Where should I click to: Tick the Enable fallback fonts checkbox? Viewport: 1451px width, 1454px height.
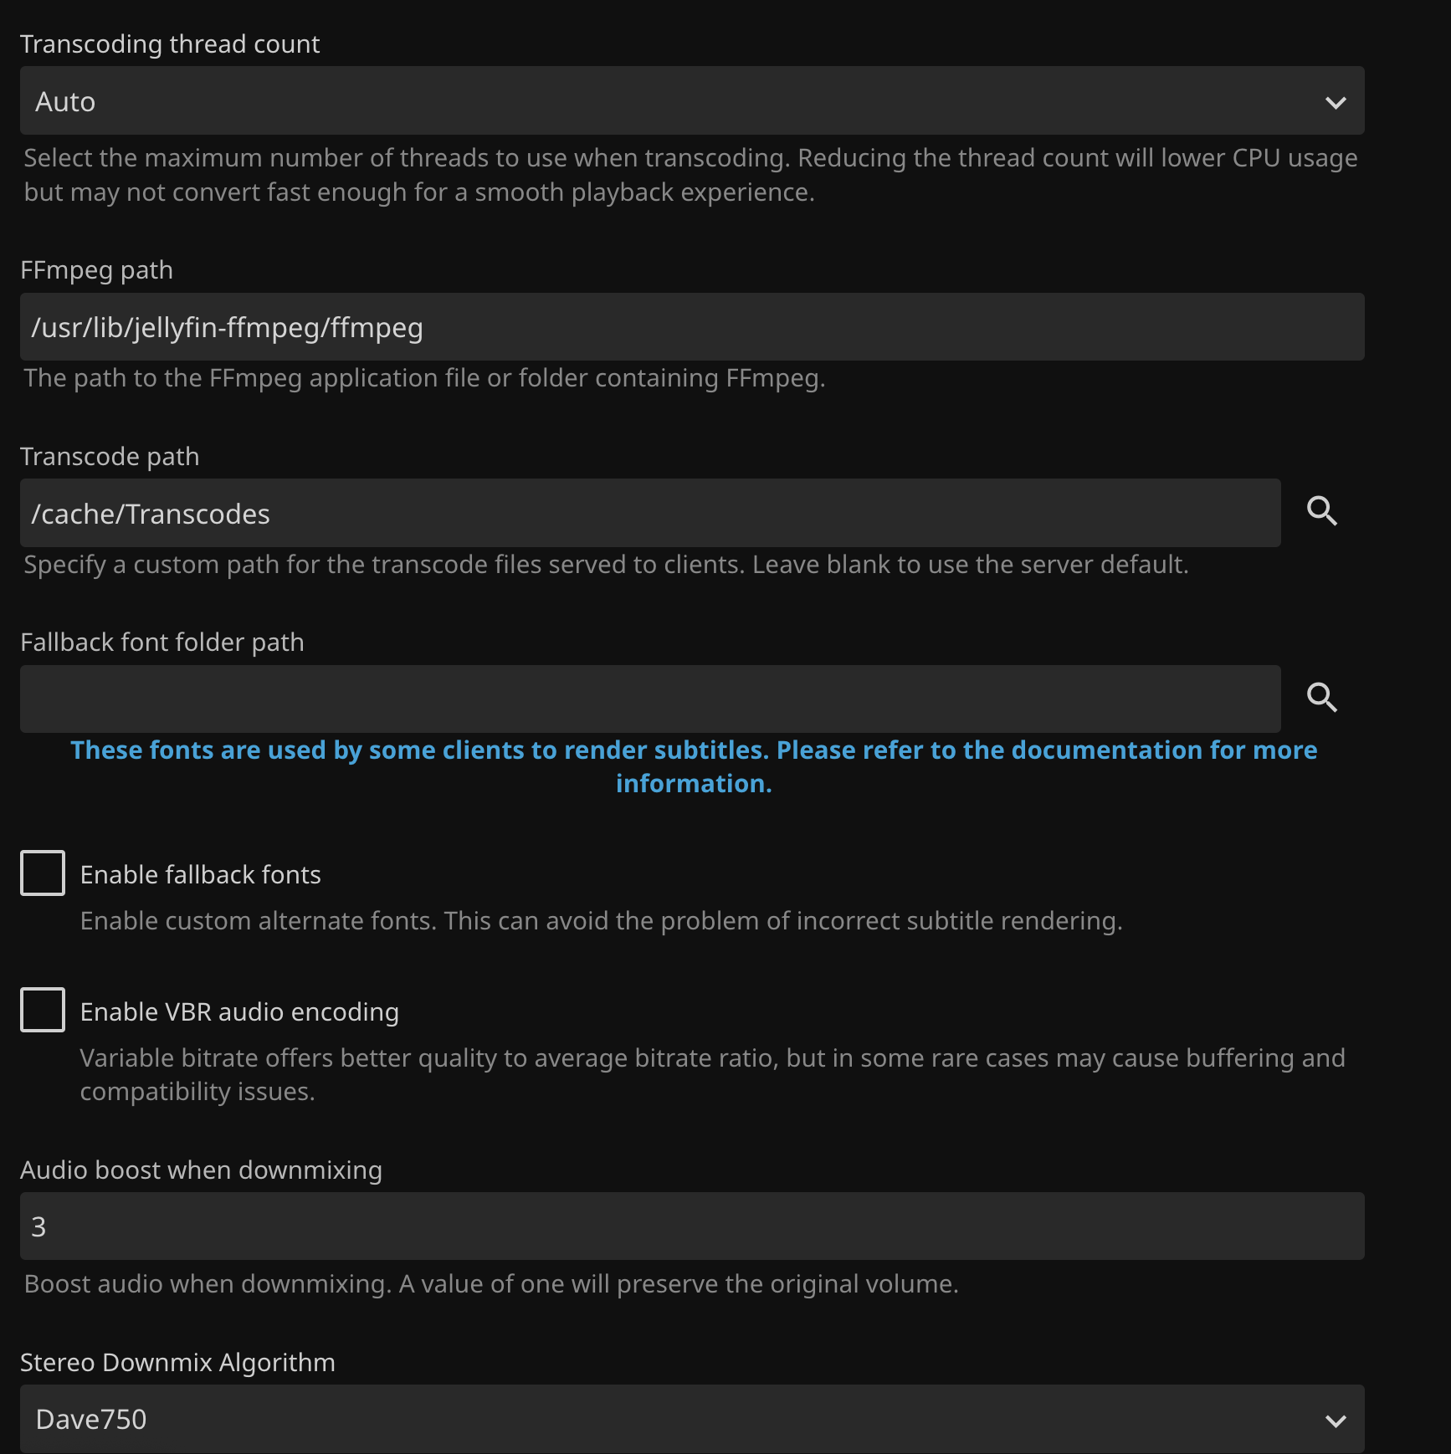click(x=43, y=873)
